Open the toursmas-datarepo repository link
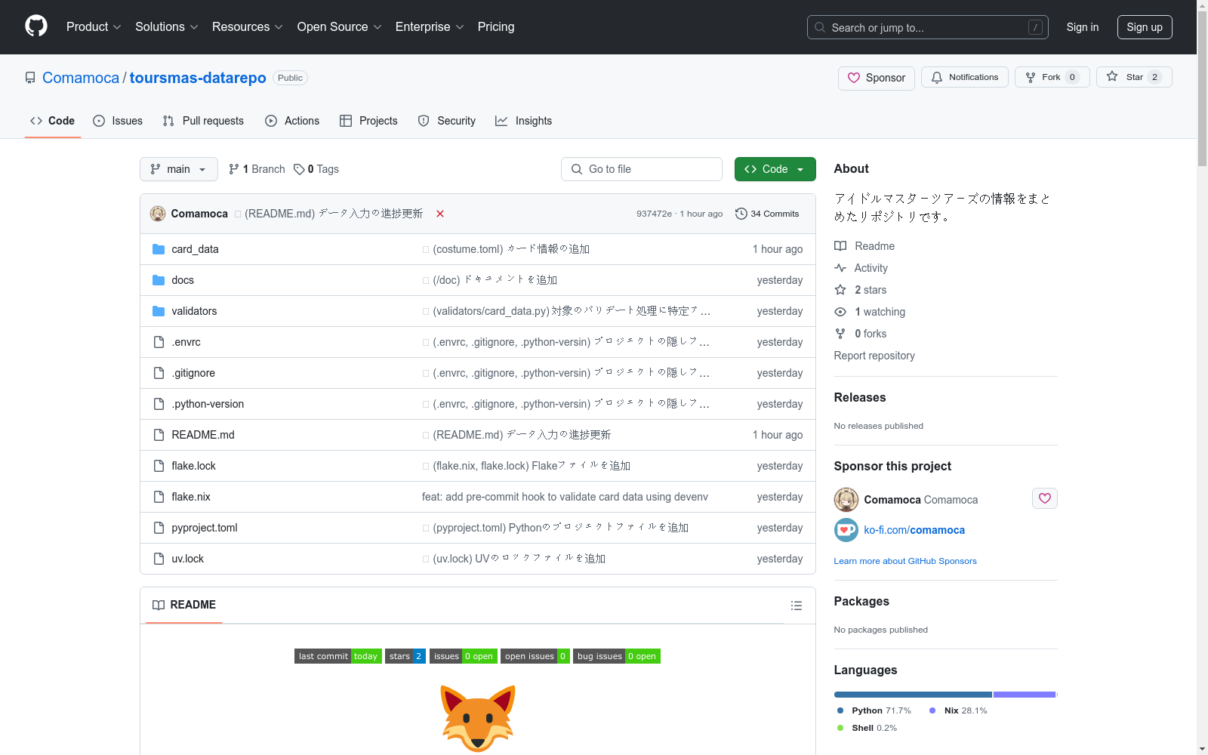 [198, 78]
